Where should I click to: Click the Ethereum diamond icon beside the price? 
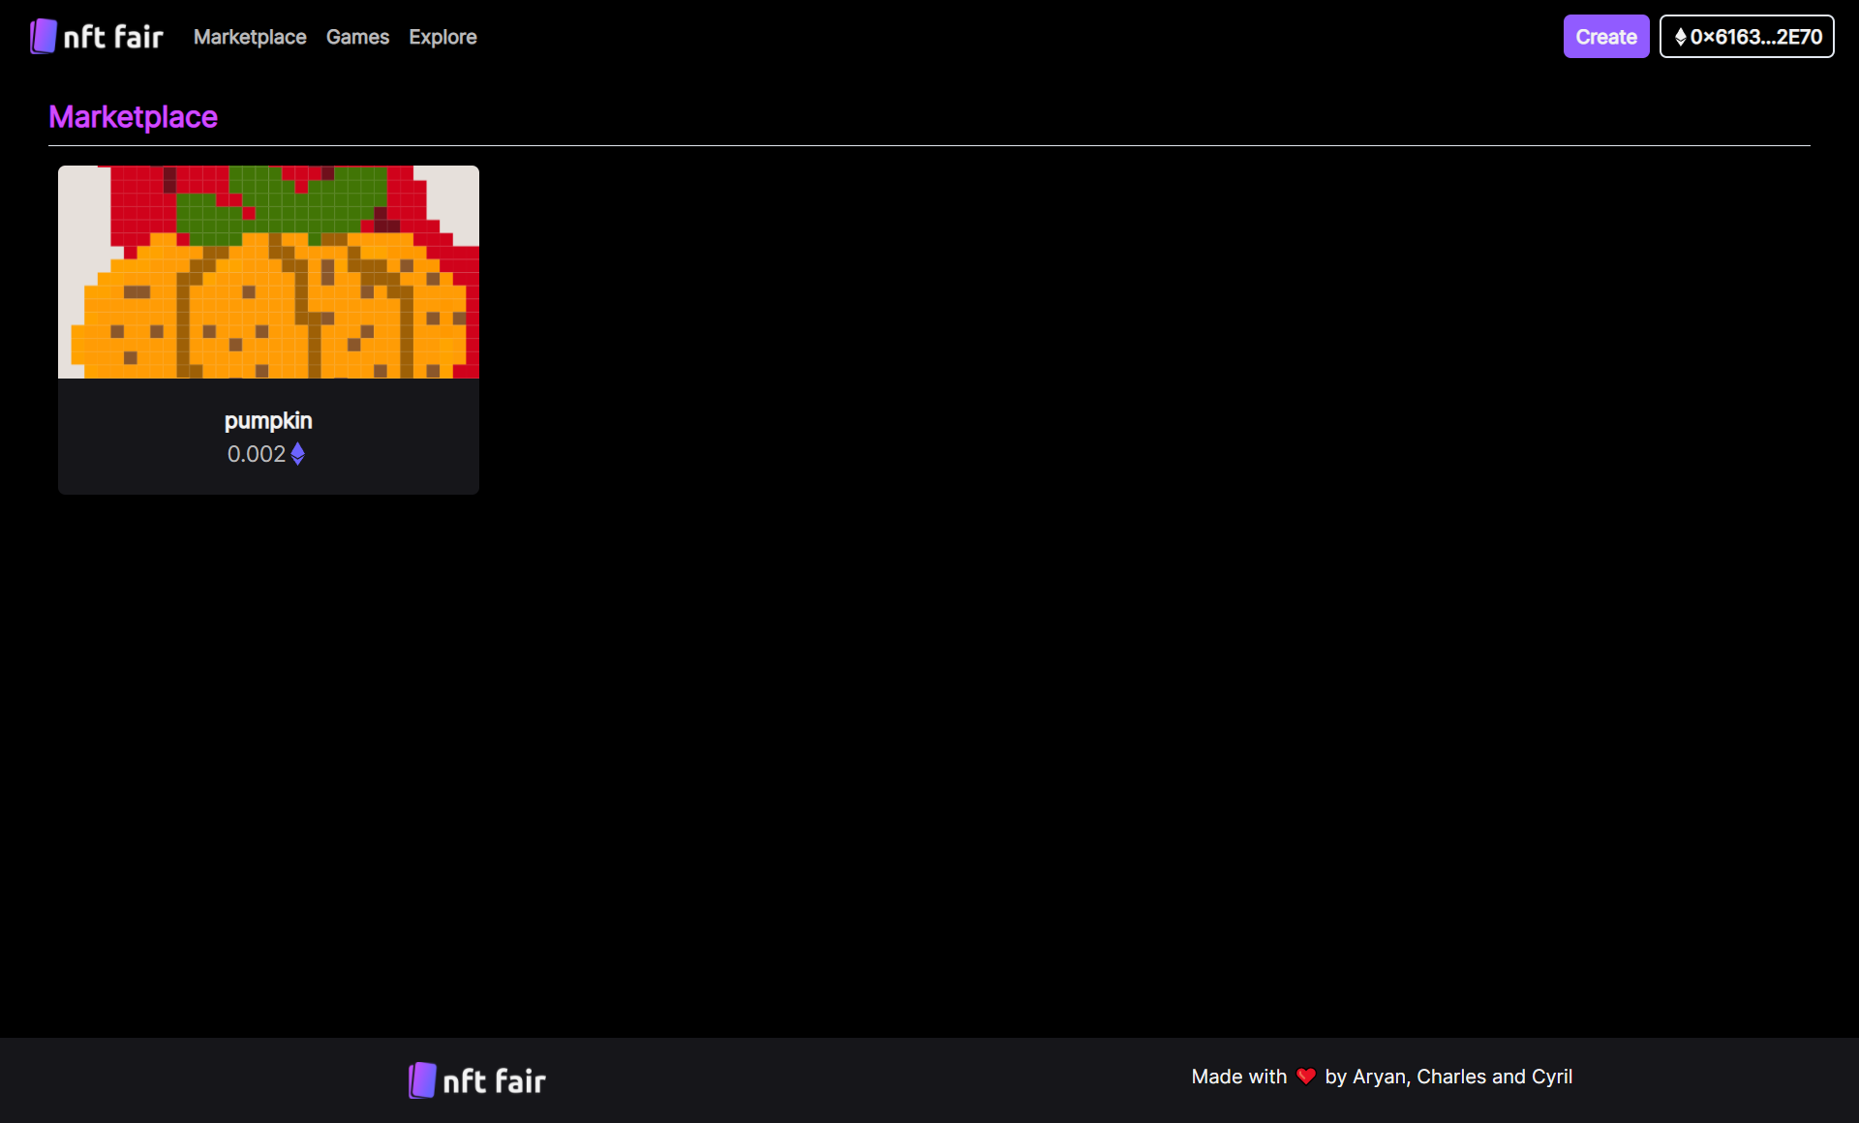coord(298,454)
